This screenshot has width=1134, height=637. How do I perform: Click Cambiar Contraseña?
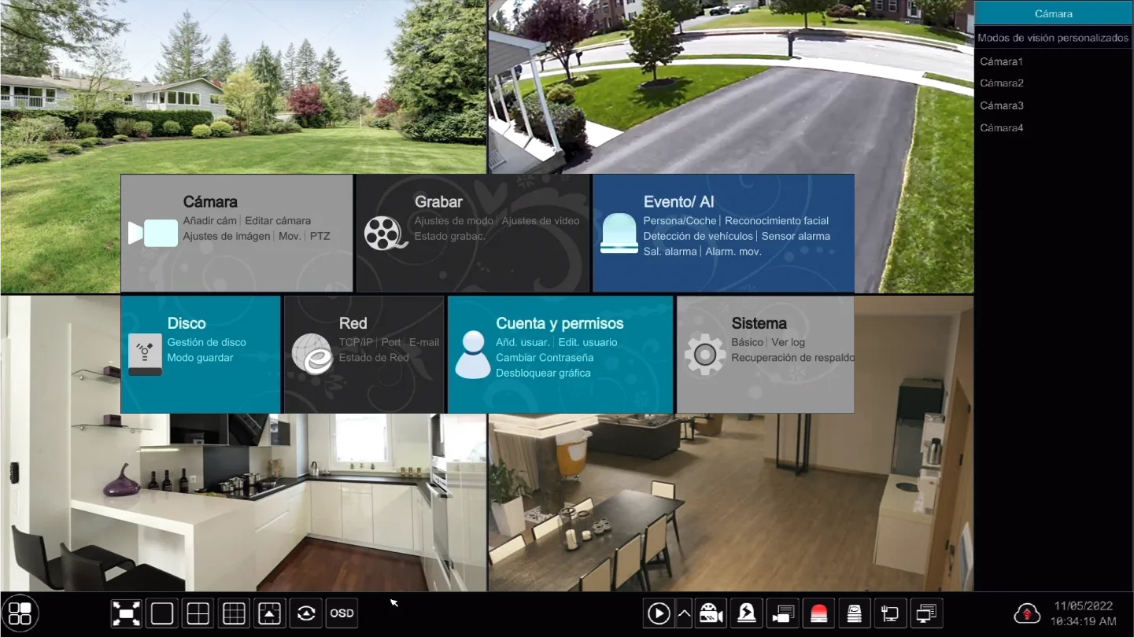pyautogui.click(x=545, y=358)
